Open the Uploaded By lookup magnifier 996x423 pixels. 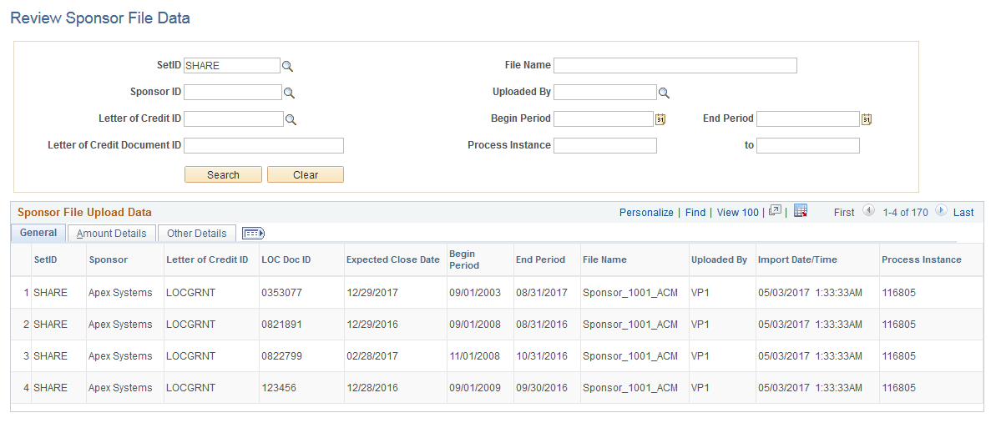coord(664,93)
